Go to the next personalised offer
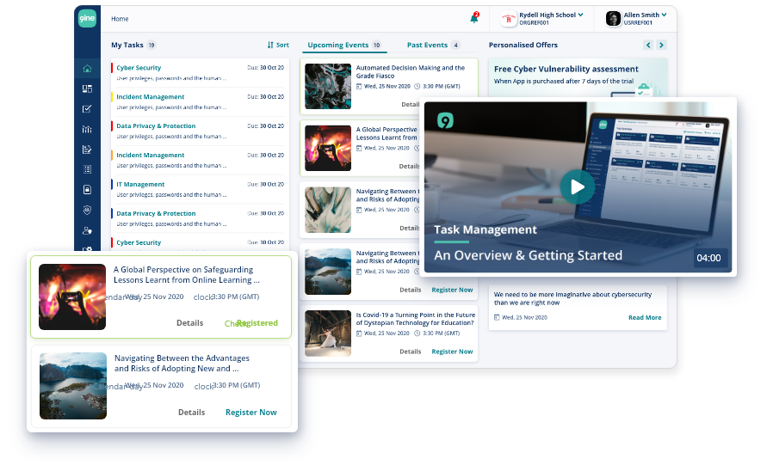767x471 pixels. click(661, 45)
